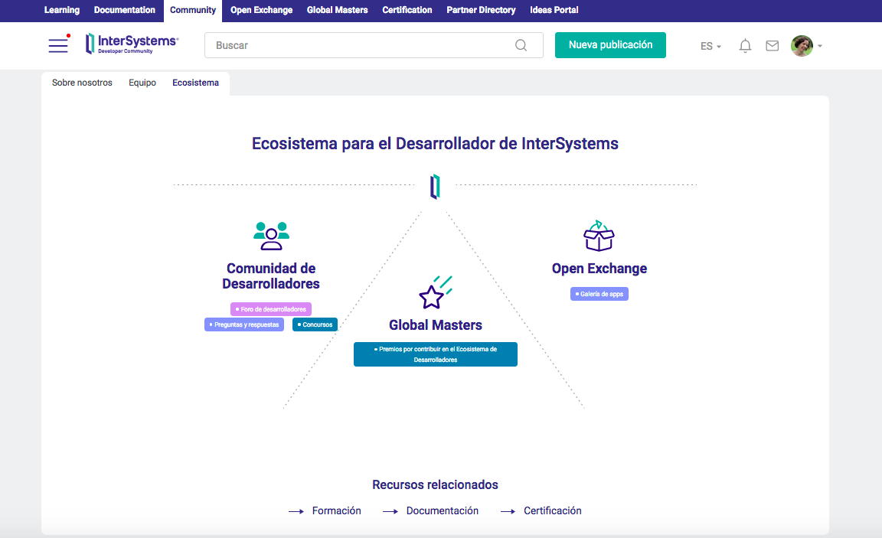
Task: Open the Foro de desarrolladores tag
Action: [271, 309]
